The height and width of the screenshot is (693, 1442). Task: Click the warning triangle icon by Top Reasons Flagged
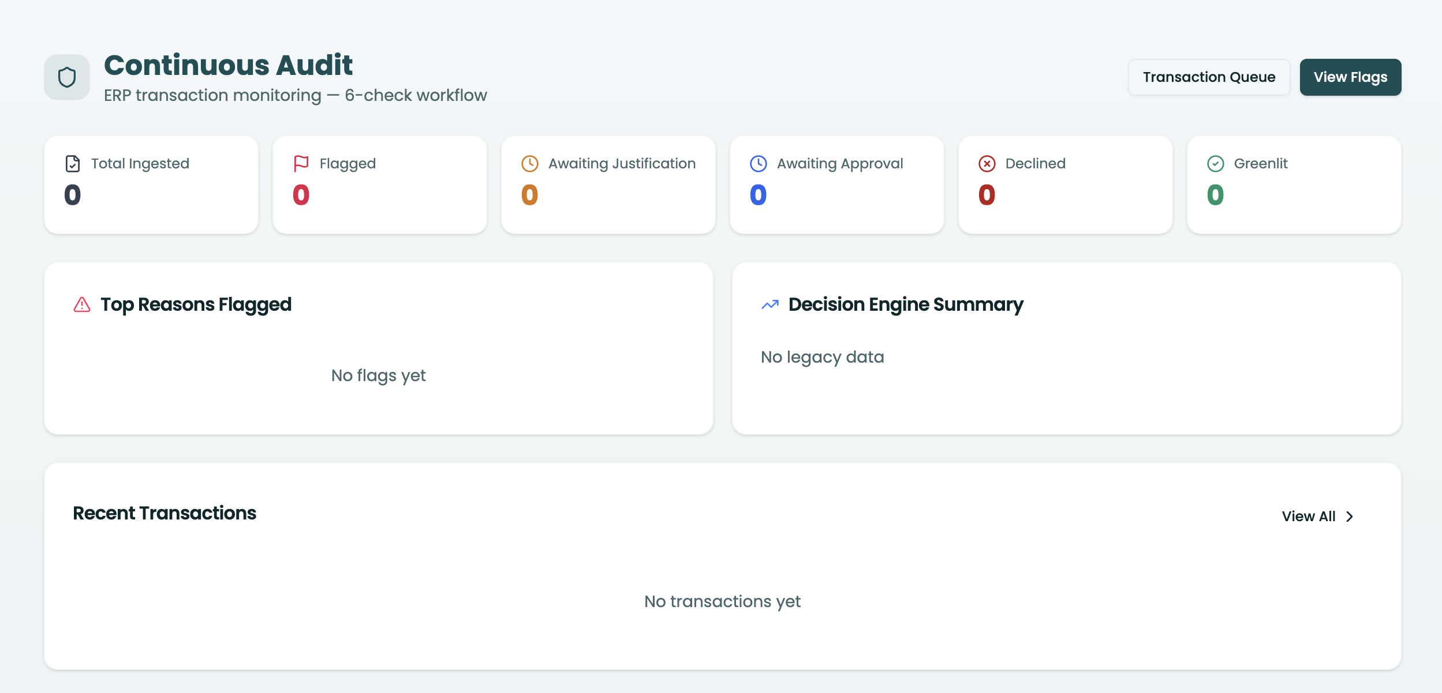coord(82,304)
